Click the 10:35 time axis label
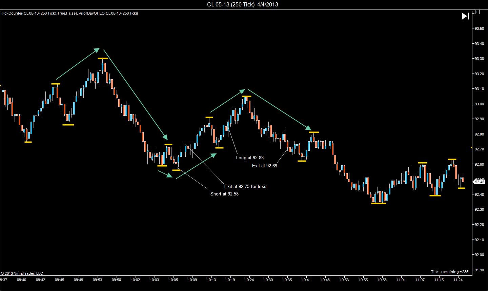488x291 pixels. [x=287, y=280]
